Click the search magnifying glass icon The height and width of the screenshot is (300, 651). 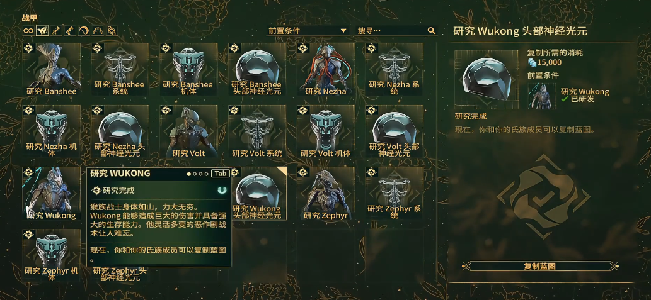pyautogui.click(x=431, y=31)
